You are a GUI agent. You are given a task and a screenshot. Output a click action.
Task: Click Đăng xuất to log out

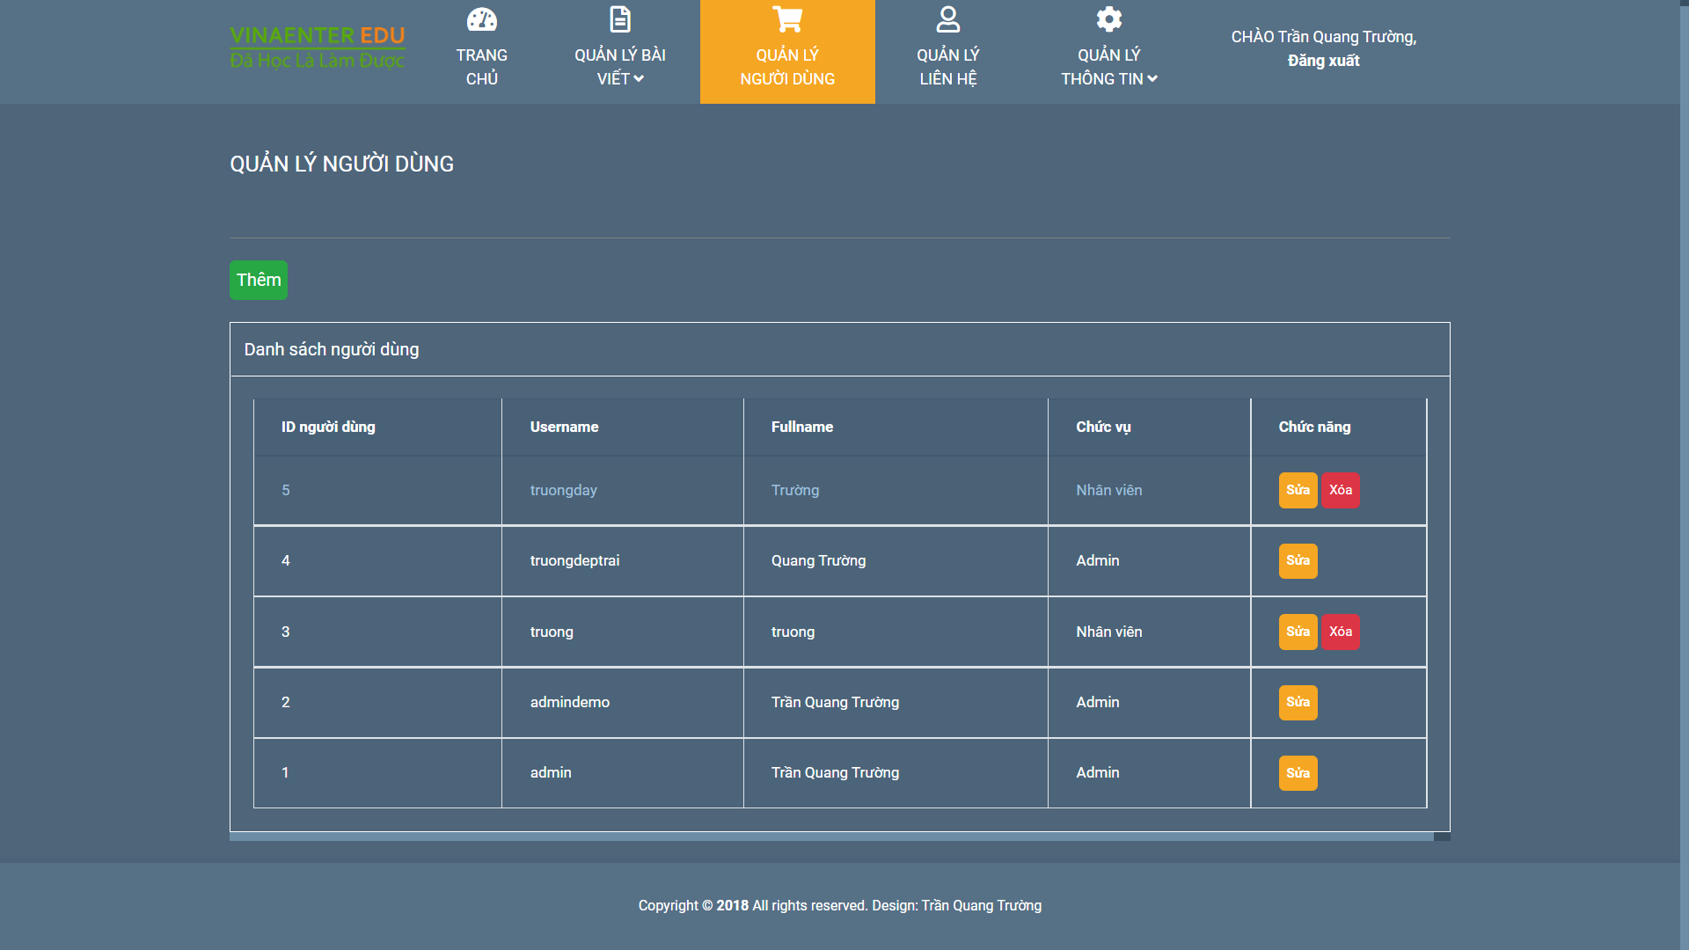pos(1323,61)
